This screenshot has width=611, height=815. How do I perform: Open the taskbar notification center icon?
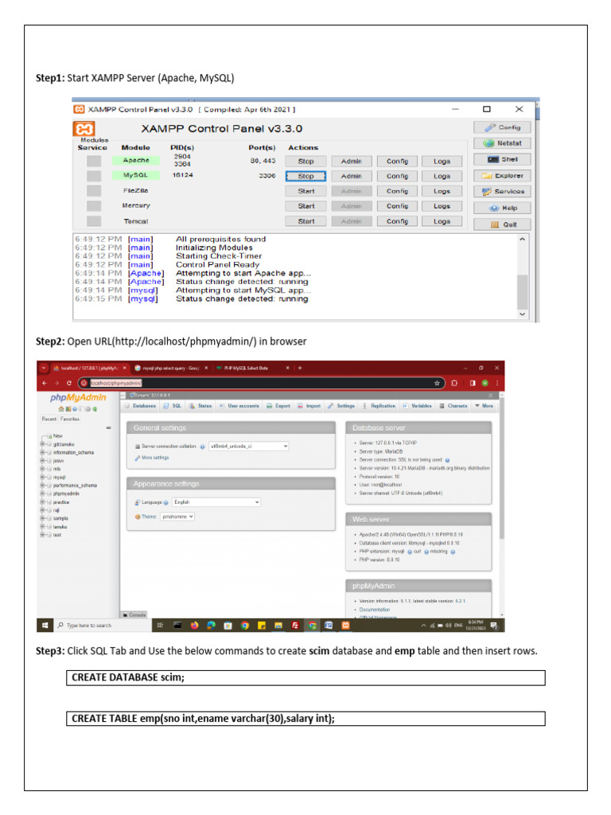(x=493, y=626)
